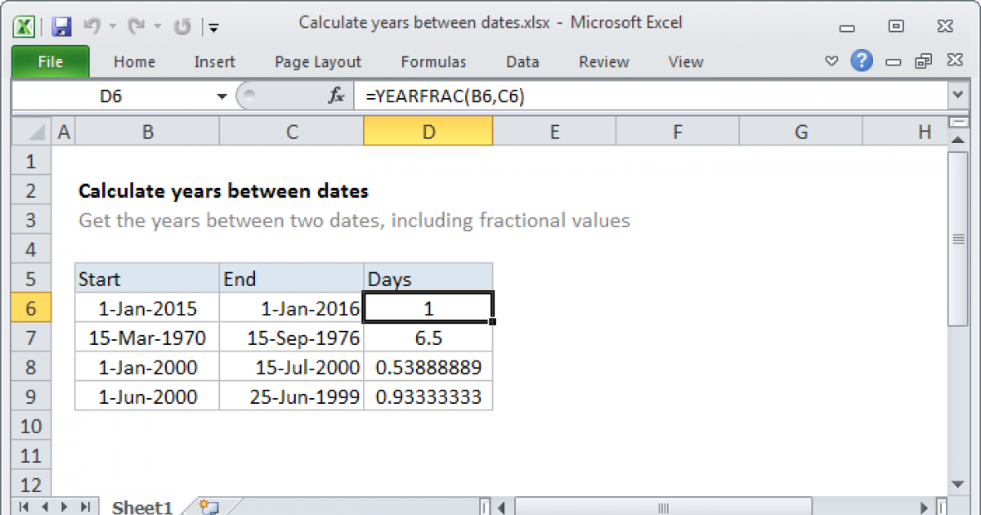Click the vertical scrollbar down arrow
Image resolution: width=981 pixels, height=515 pixels.
(958, 482)
